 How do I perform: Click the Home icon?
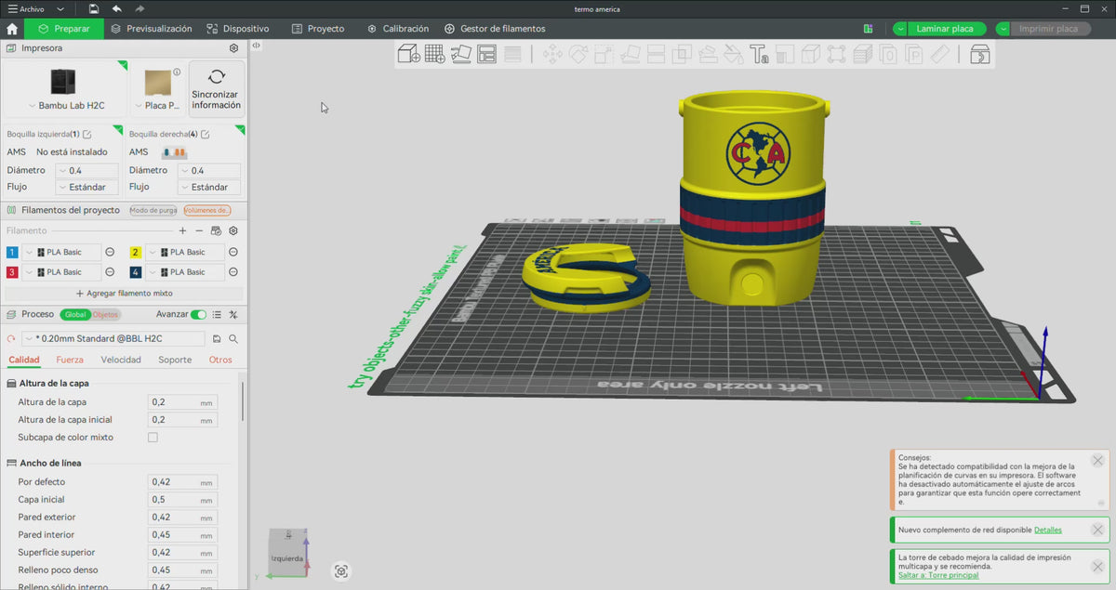tap(12, 29)
